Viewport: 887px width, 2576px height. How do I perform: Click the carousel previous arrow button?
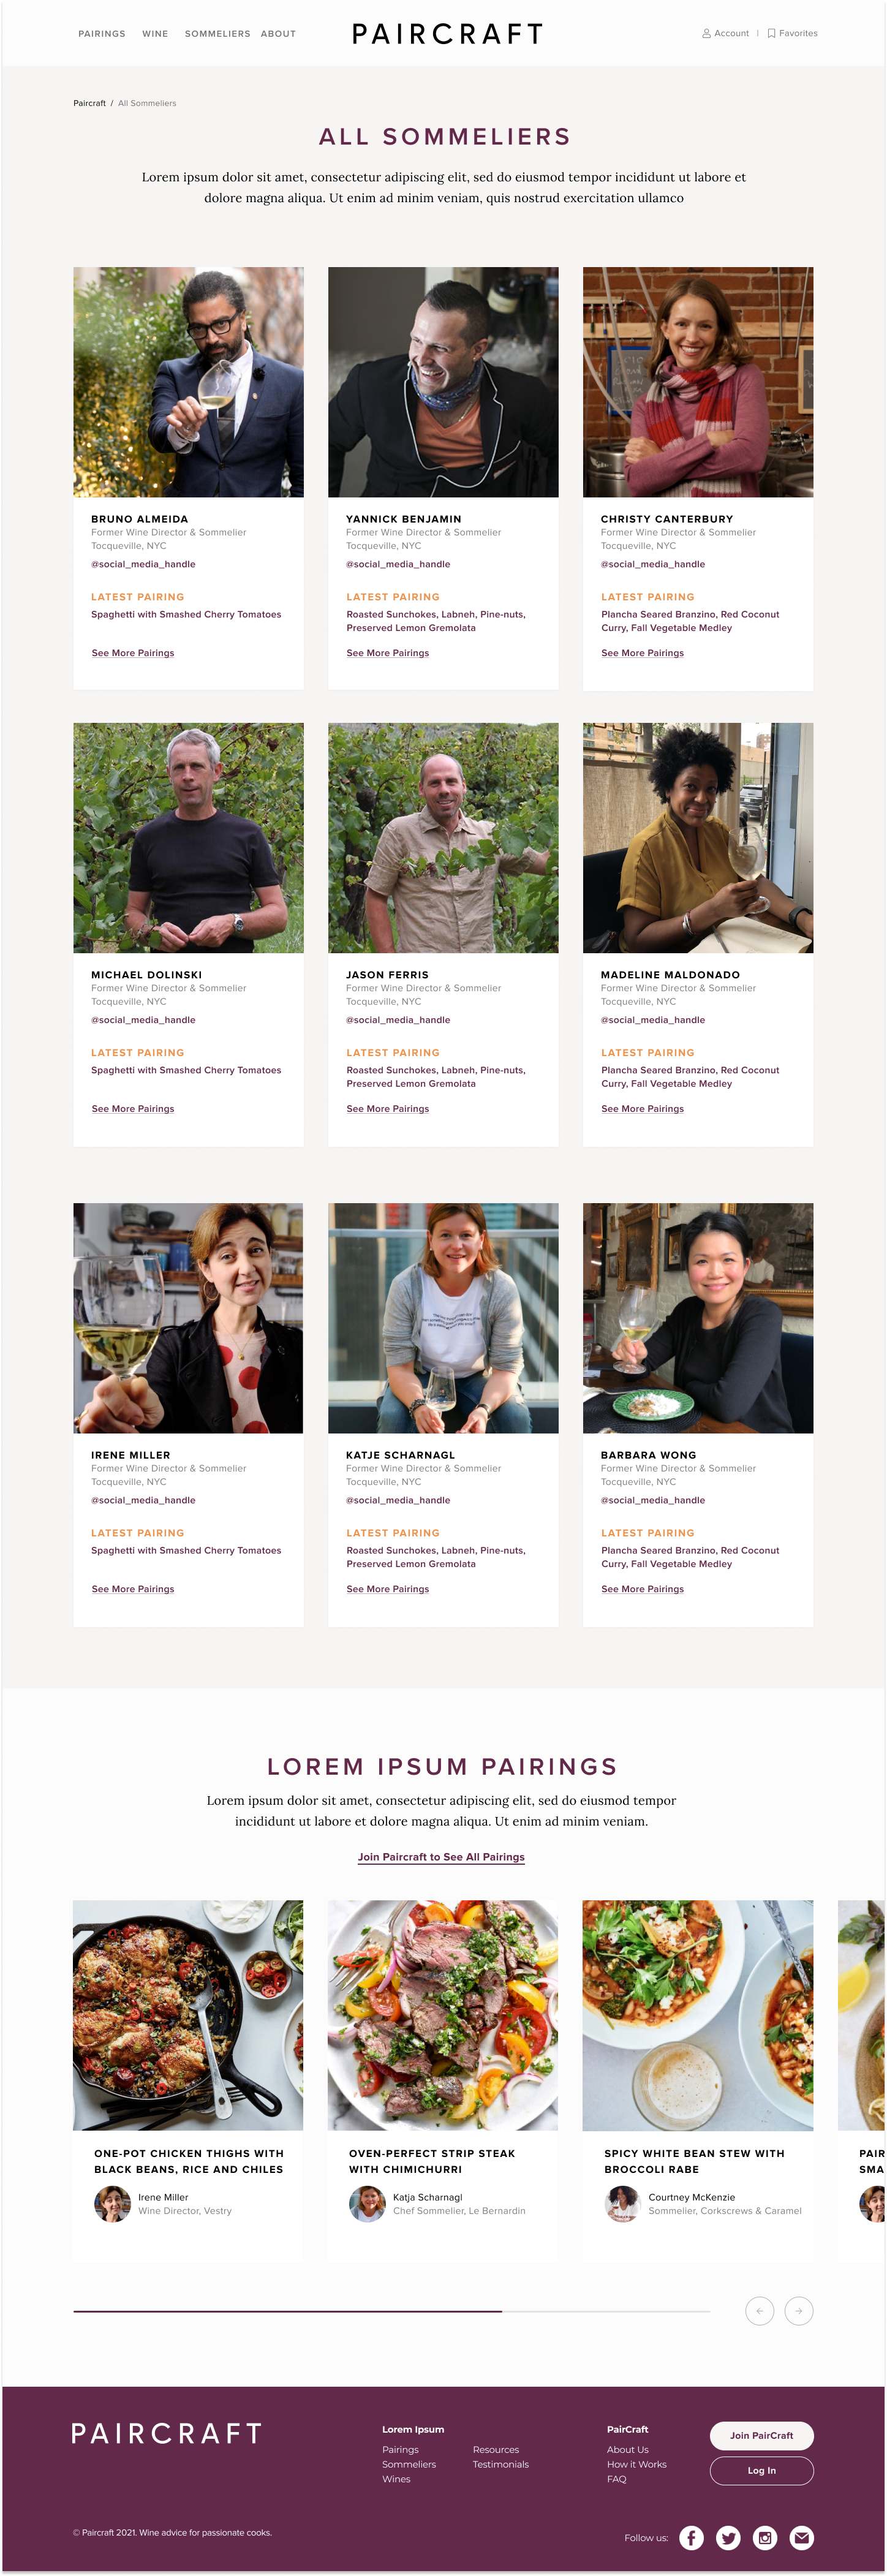tap(760, 2311)
